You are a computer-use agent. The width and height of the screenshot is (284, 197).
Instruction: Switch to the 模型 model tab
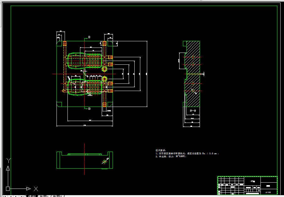click(32, 196)
